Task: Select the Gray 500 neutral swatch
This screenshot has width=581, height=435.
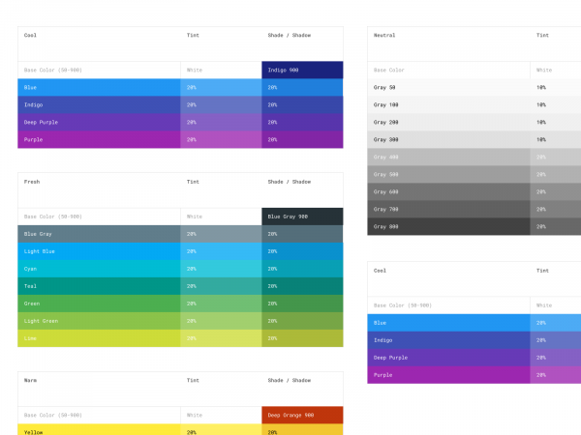Action: [448, 174]
